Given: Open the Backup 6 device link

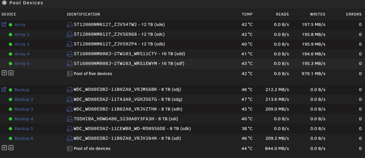Looking at the screenshot, I should tap(24, 138).
